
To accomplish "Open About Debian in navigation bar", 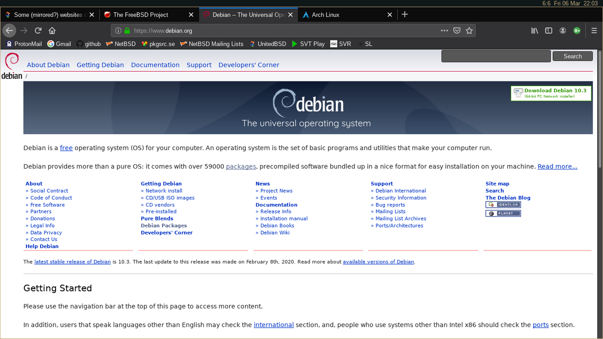I will tap(48, 65).
